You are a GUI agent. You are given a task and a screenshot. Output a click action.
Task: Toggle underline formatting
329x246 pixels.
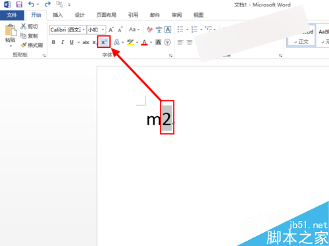pyautogui.click(x=72, y=42)
